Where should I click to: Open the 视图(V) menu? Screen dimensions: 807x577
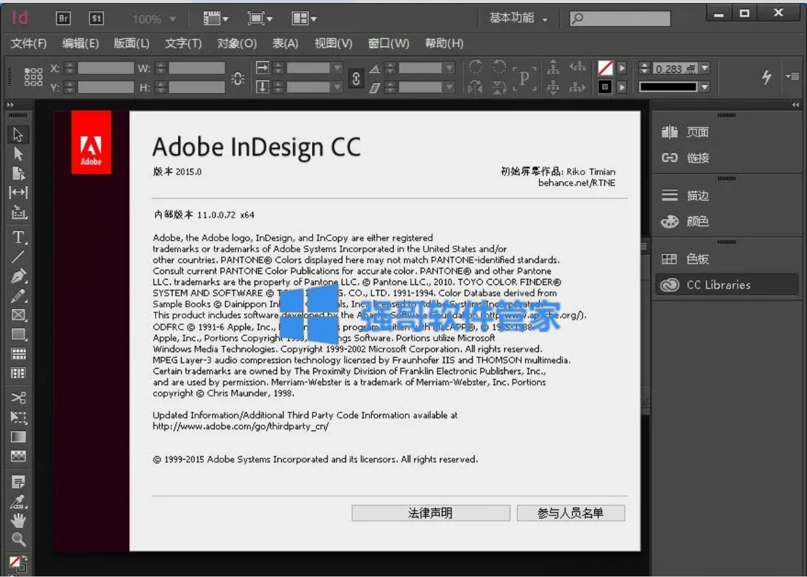[x=333, y=43]
